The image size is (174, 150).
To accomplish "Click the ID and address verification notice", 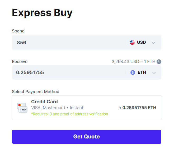I will (x=69, y=114).
